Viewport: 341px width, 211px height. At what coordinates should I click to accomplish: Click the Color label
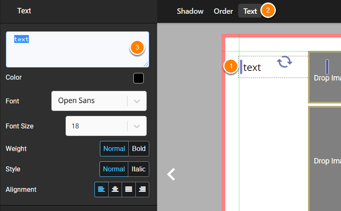click(x=14, y=78)
